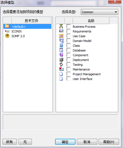Click the Testing model icon
The image size is (123, 148).
click(61, 64)
